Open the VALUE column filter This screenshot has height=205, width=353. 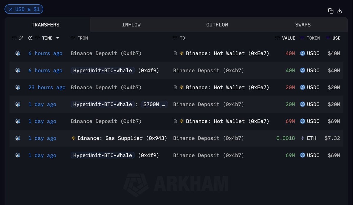coord(277,38)
